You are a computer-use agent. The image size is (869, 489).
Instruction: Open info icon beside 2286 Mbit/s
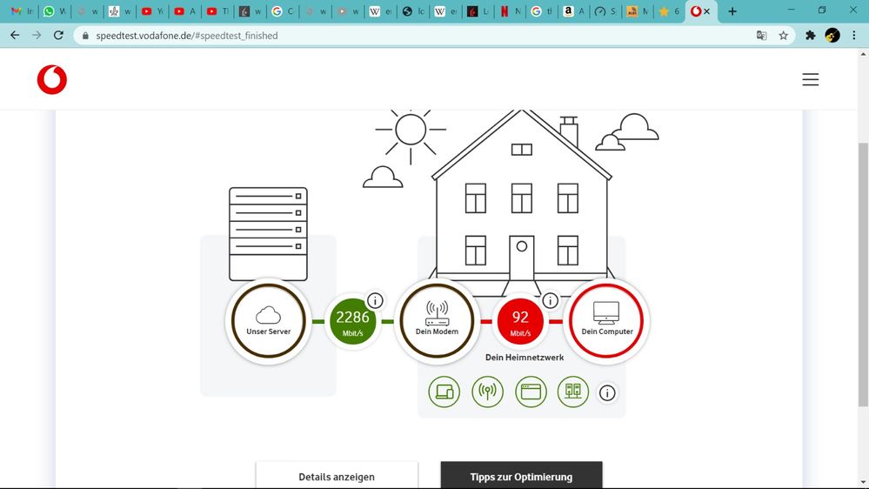tap(375, 300)
